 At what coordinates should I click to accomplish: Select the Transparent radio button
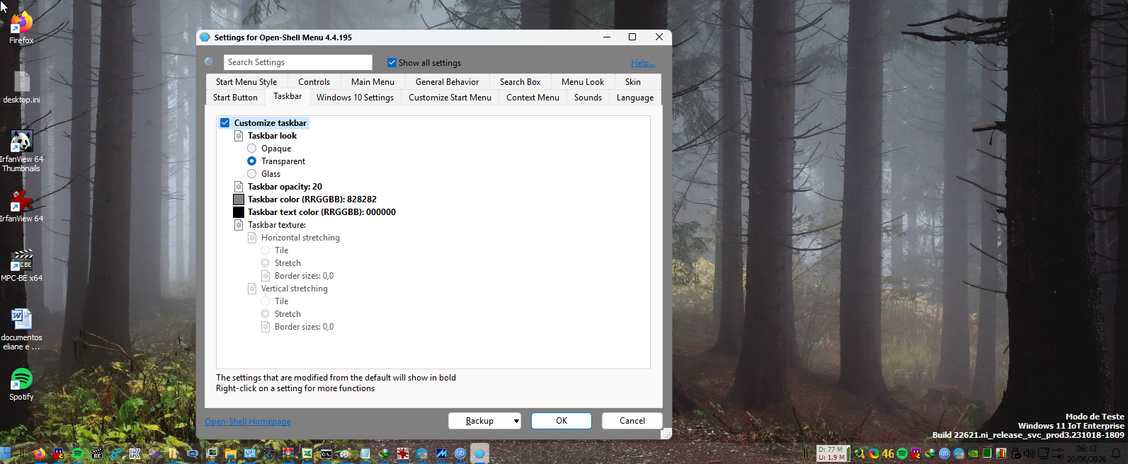point(251,161)
